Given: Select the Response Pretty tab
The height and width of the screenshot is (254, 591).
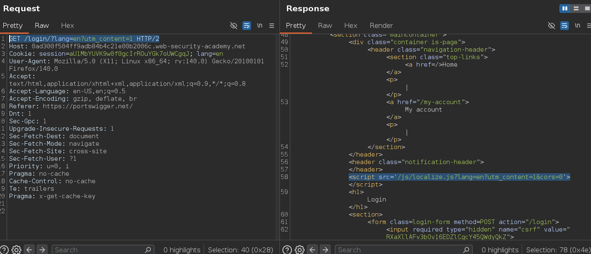Looking at the screenshot, I should coord(296,25).
